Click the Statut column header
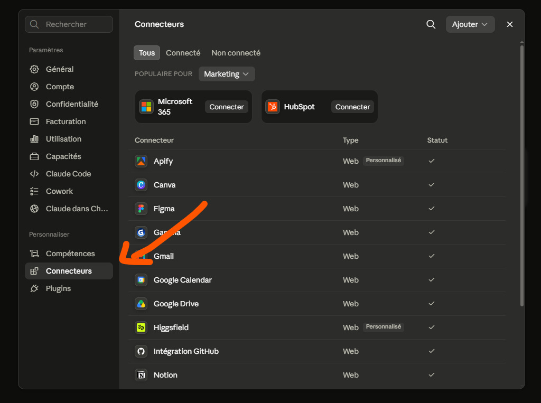 pos(437,140)
